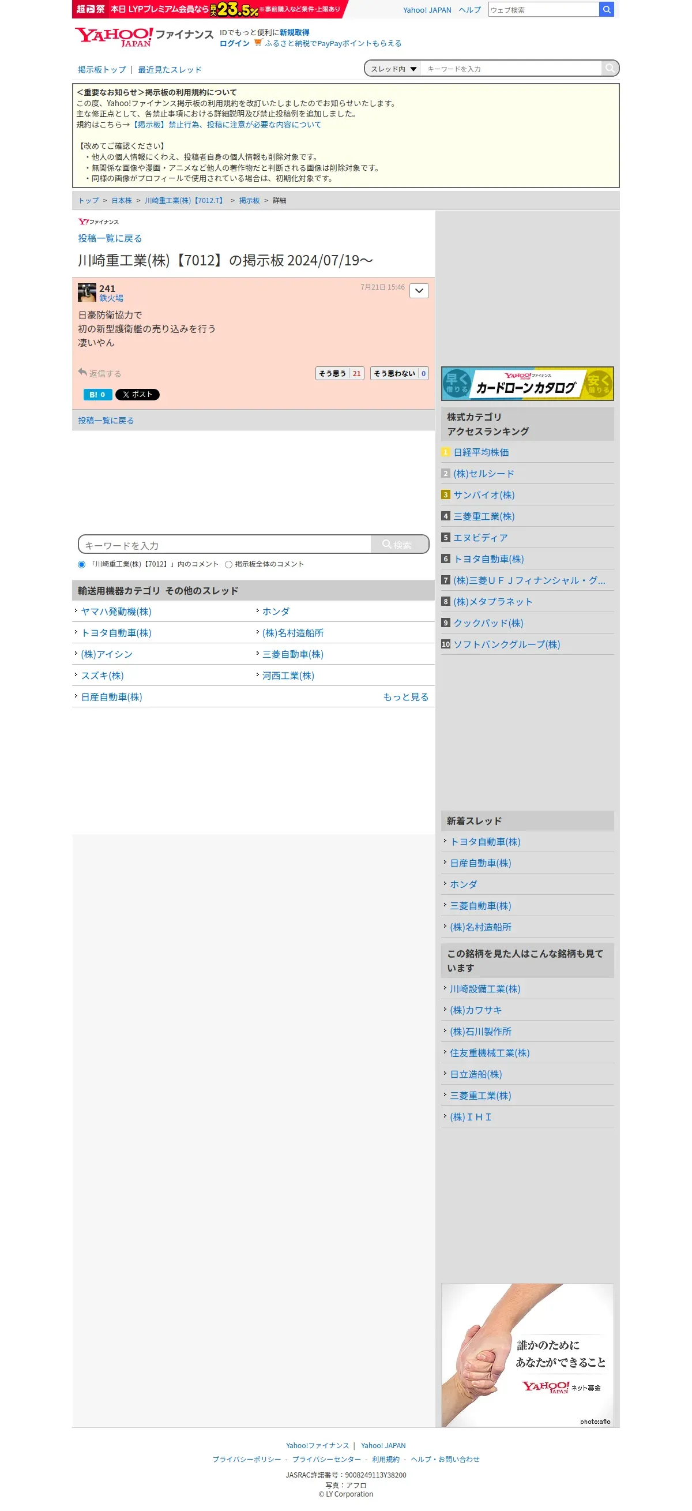The width and height of the screenshot is (692, 1511).
Task: Click the トップ breadcrumb
Action: 89,201
